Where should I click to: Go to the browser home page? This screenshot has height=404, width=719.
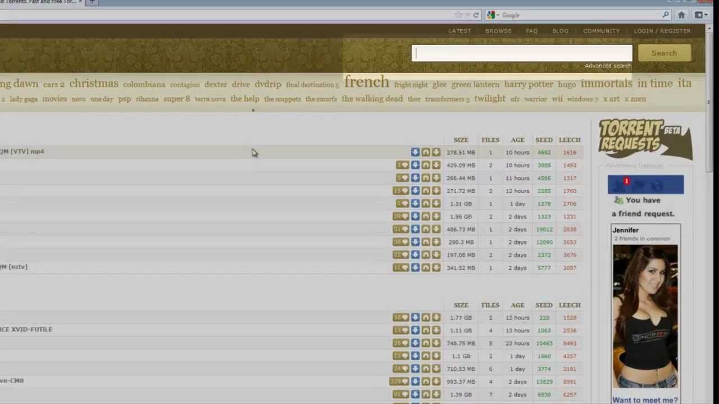point(681,15)
